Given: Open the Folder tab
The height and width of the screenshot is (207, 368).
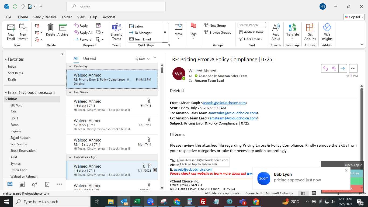Looking at the screenshot, I should pyautogui.click(x=67, y=17).
